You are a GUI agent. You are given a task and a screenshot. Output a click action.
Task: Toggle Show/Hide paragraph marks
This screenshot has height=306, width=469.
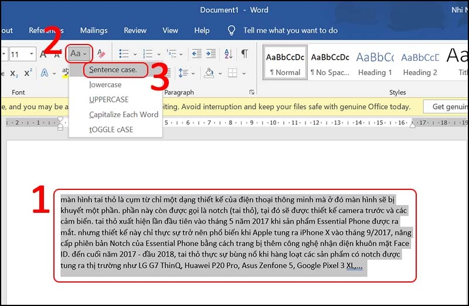244,54
